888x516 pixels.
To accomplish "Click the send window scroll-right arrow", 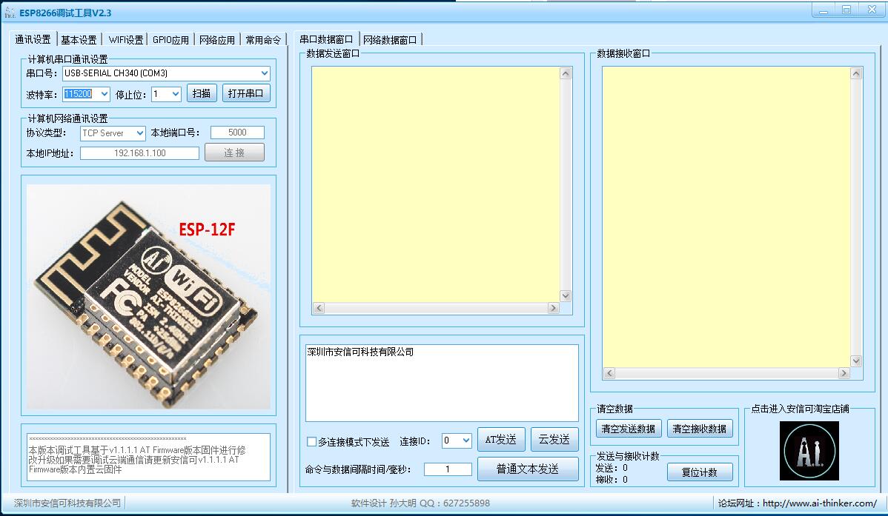I will pos(553,308).
